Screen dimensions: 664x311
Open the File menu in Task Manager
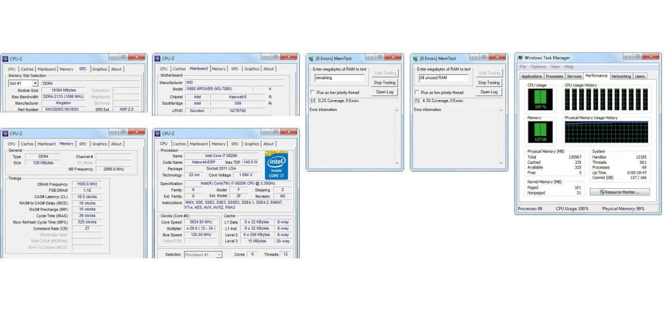tap(523, 67)
